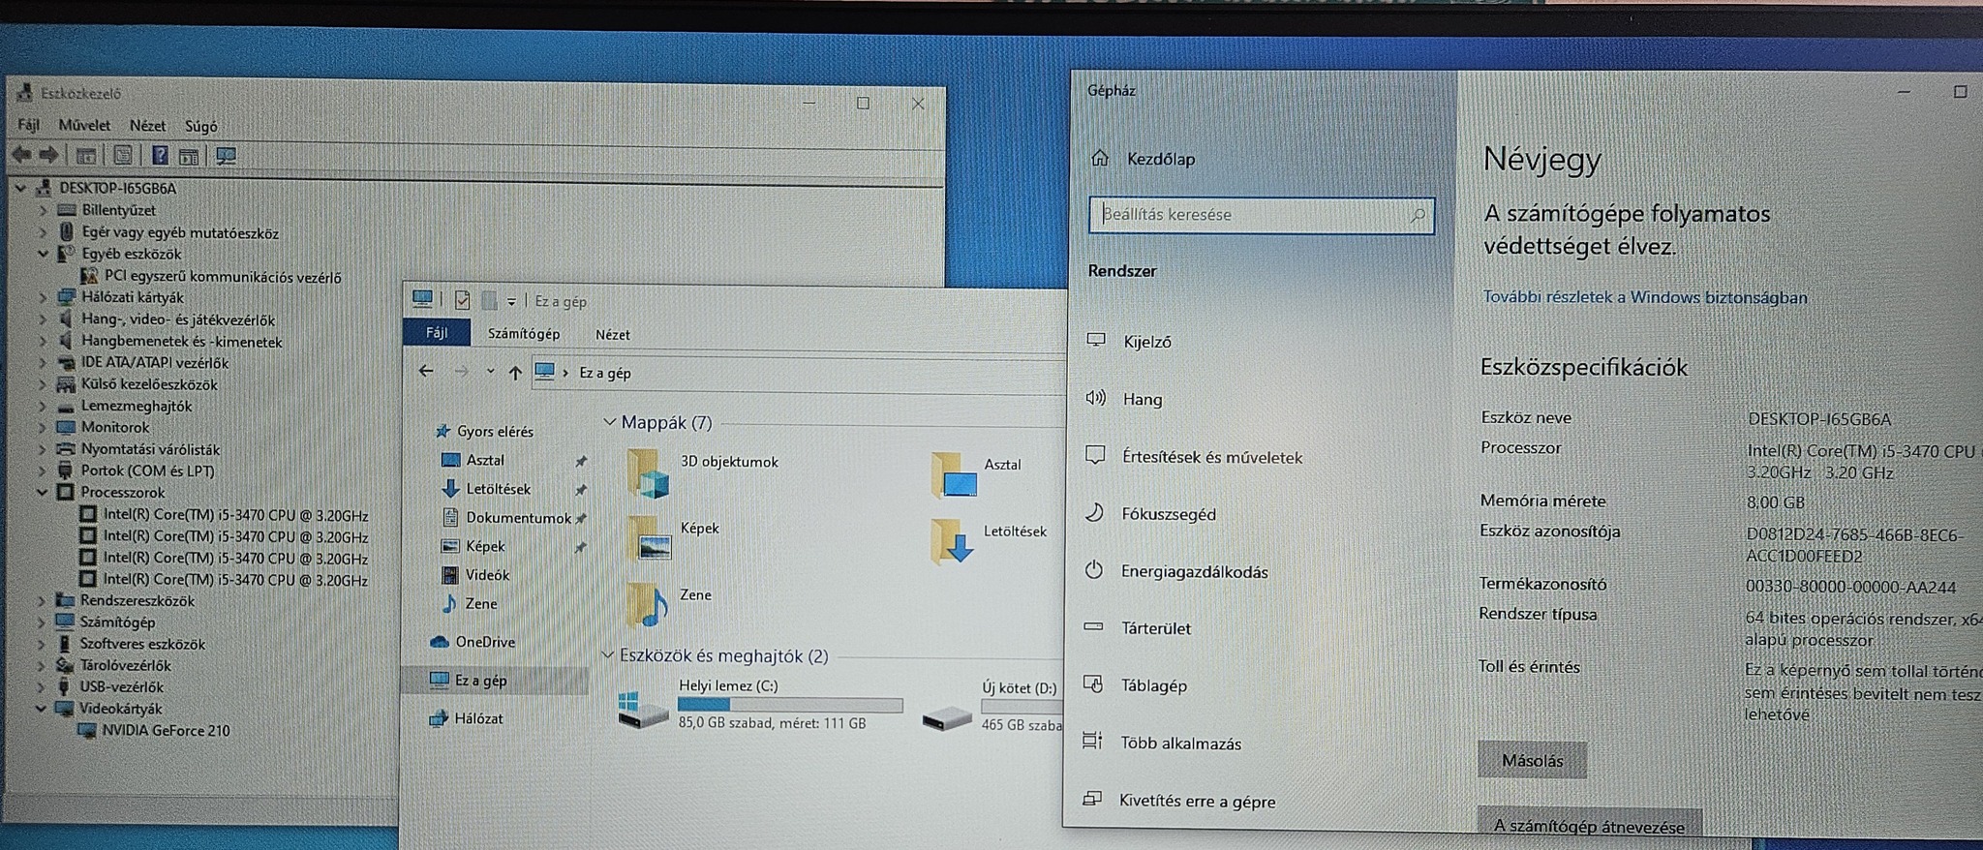Select Dokumentumok in the Quick access list
This screenshot has height=850, width=1983.
pos(519,518)
